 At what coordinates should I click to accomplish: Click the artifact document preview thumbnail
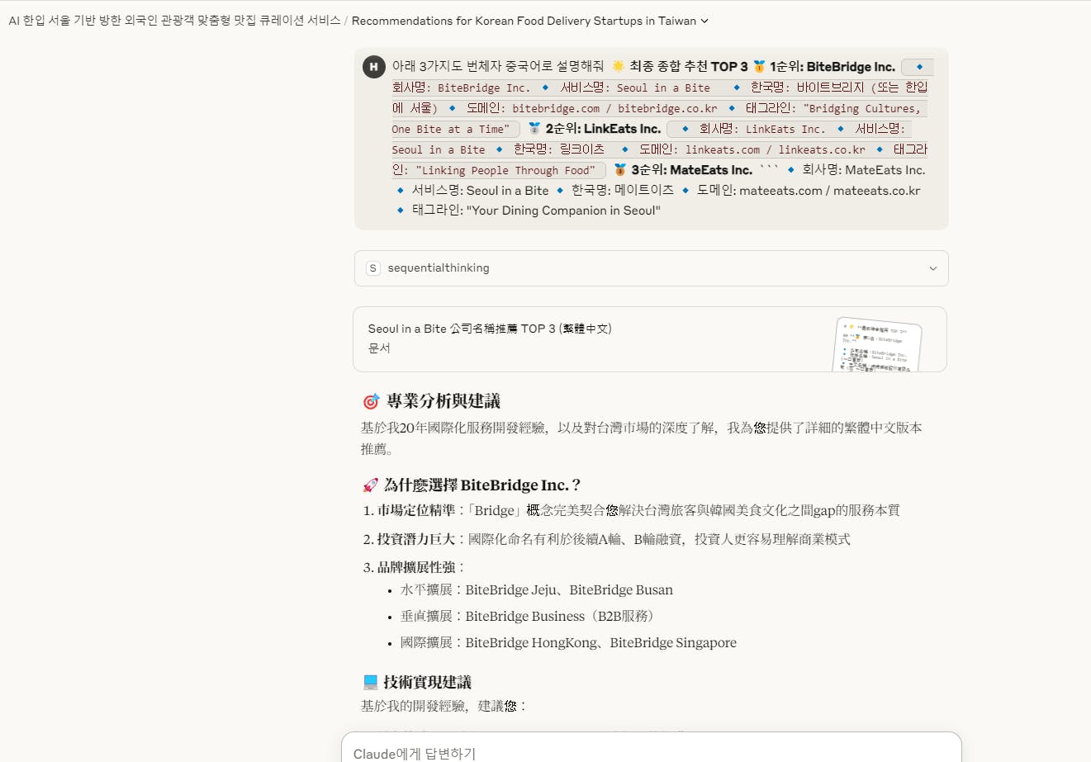pyautogui.click(x=877, y=345)
